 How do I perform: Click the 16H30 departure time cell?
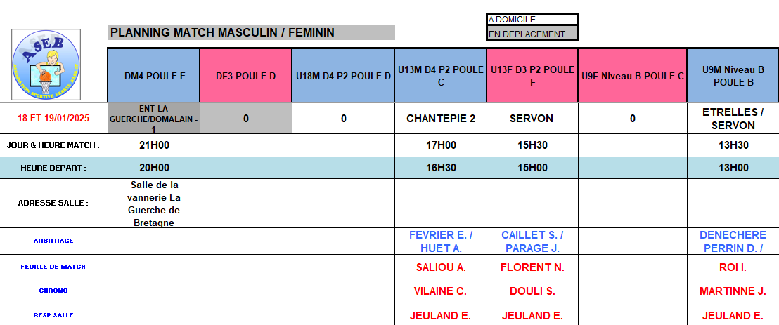pyautogui.click(x=441, y=168)
